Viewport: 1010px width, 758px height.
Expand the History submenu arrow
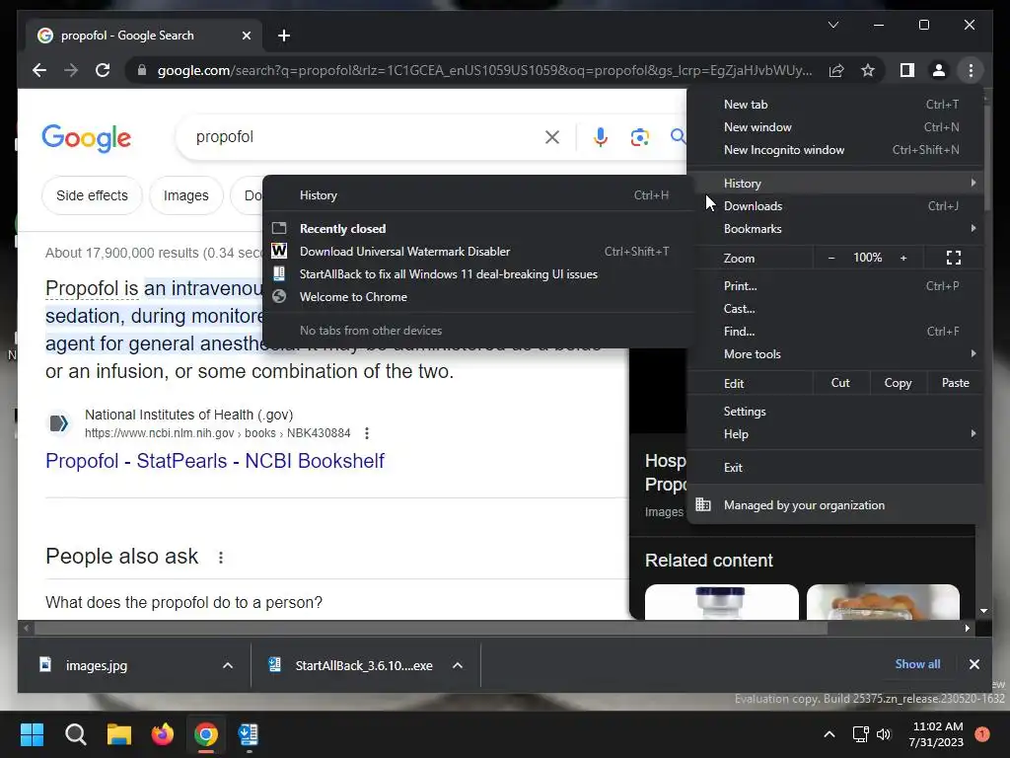974,183
